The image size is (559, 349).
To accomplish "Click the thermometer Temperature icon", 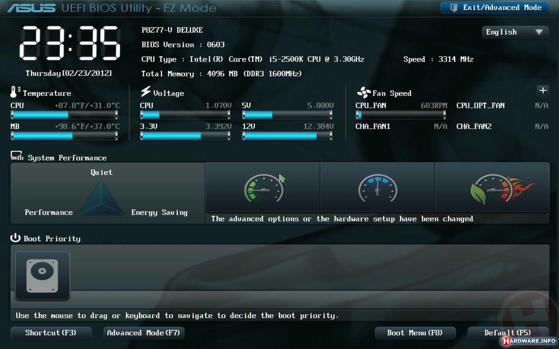I will coord(15,92).
